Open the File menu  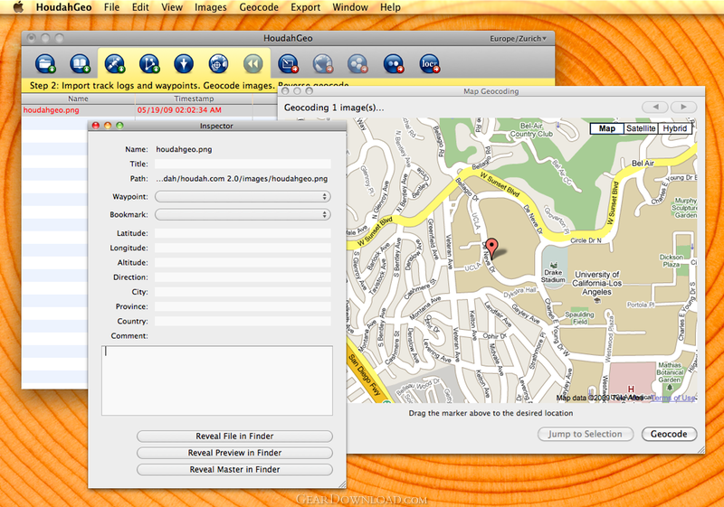[x=111, y=7]
